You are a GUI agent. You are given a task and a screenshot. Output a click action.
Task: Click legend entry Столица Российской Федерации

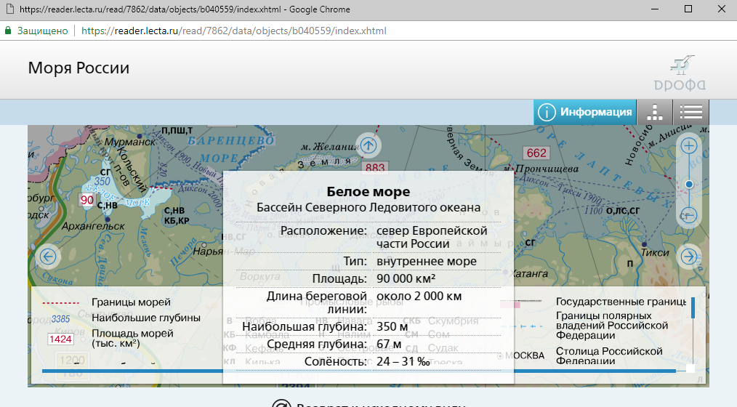click(609, 356)
